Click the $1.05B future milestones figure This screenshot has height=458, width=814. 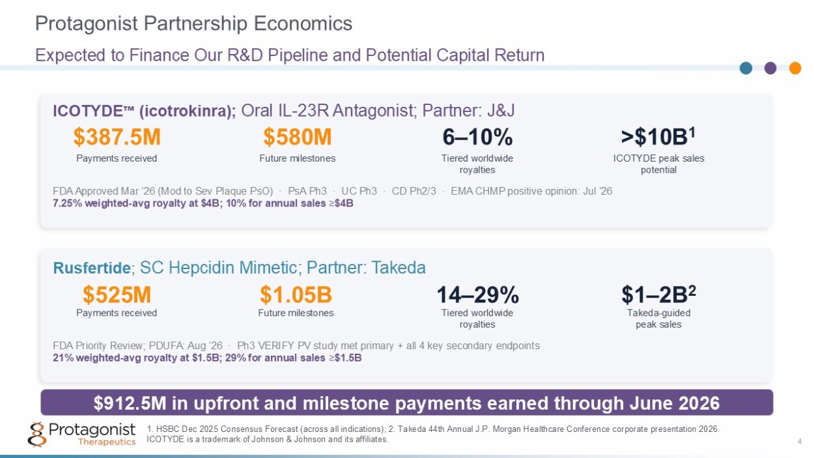296,295
